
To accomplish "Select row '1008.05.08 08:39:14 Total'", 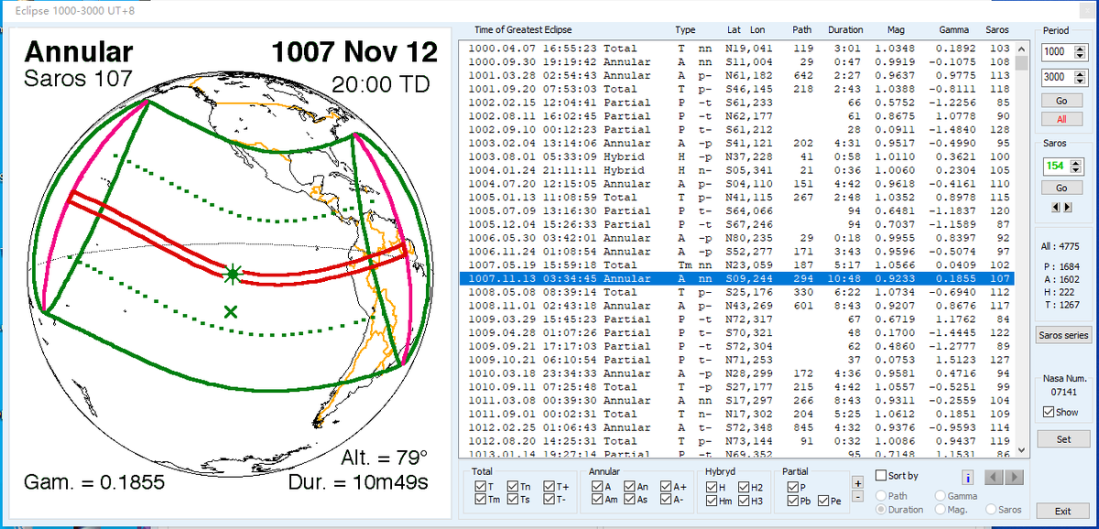I will click(735, 292).
